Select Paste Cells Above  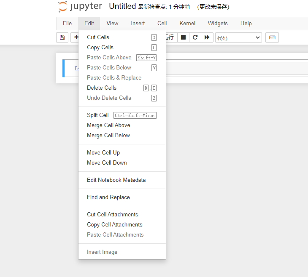[x=122, y=57]
